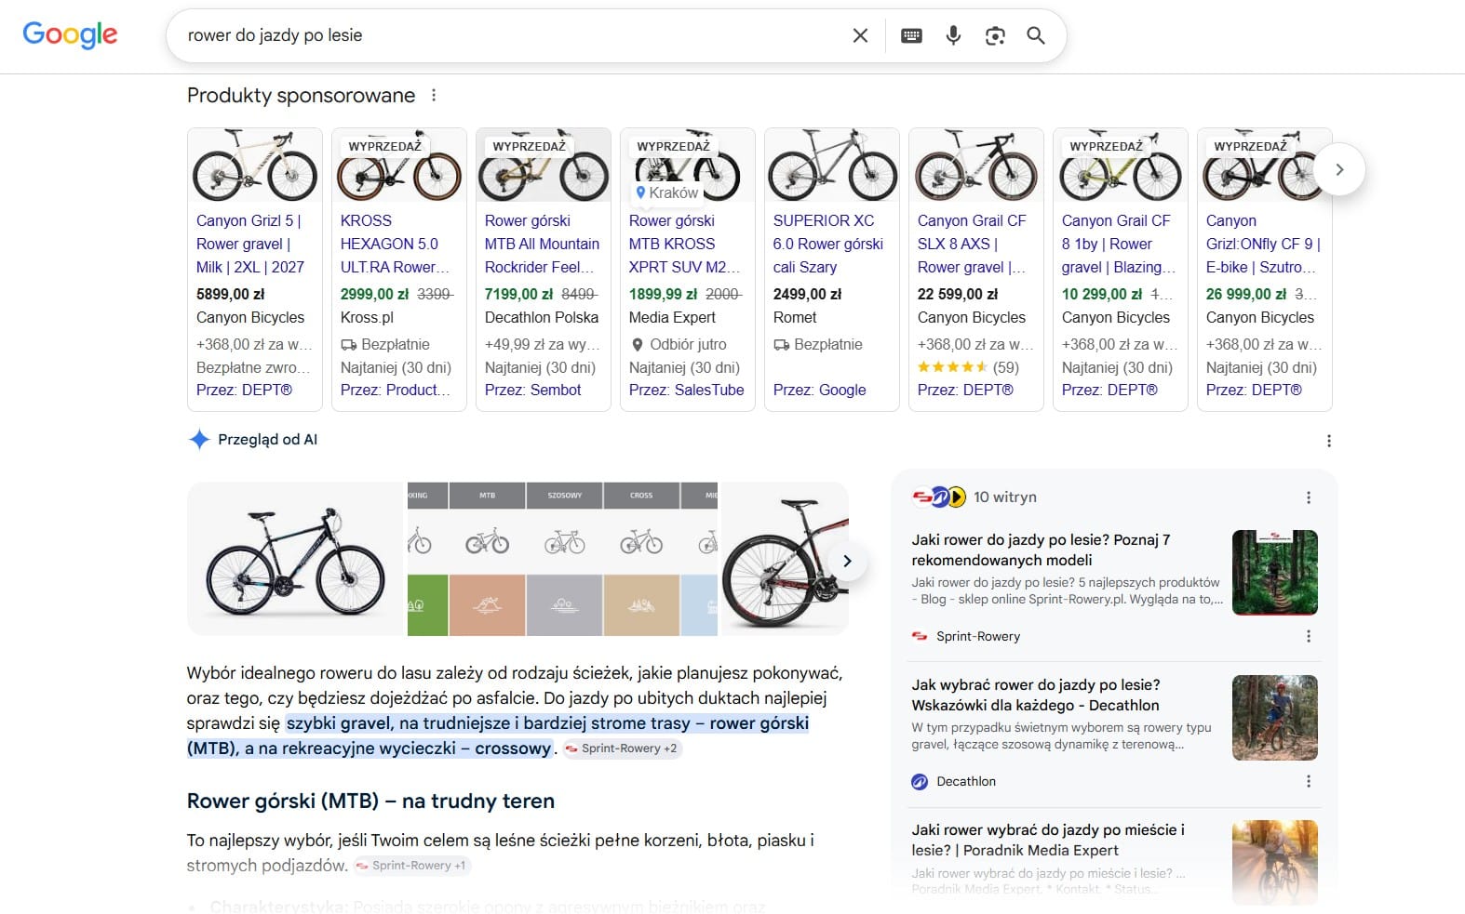Clear the search query with the X icon
This screenshot has width=1465, height=914.
860,35
